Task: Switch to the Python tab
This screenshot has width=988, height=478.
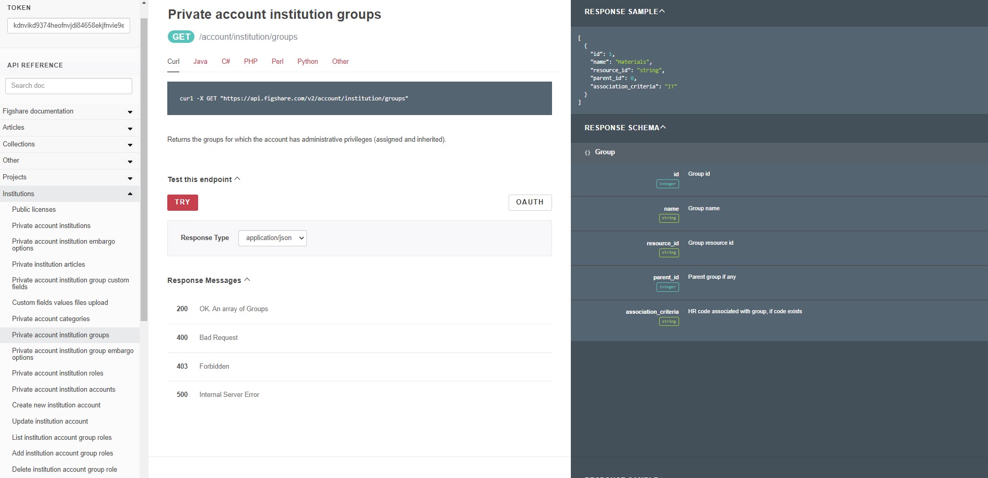Action: tap(308, 62)
